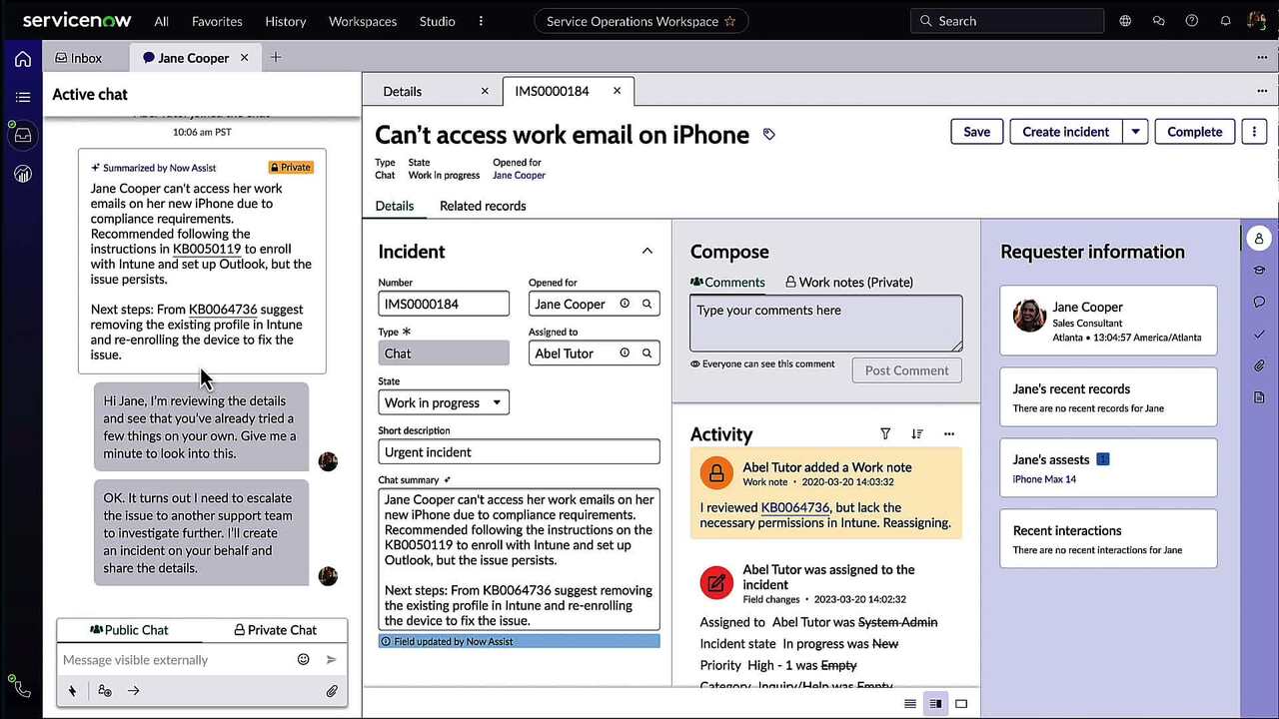
Task: Click the checkmark tasks icon on right sidebar
Action: click(1258, 335)
